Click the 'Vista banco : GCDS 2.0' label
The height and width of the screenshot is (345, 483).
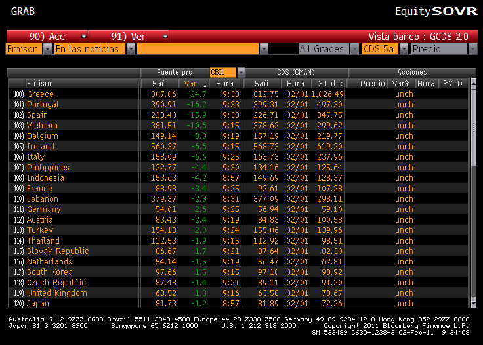[x=418, y=37]
